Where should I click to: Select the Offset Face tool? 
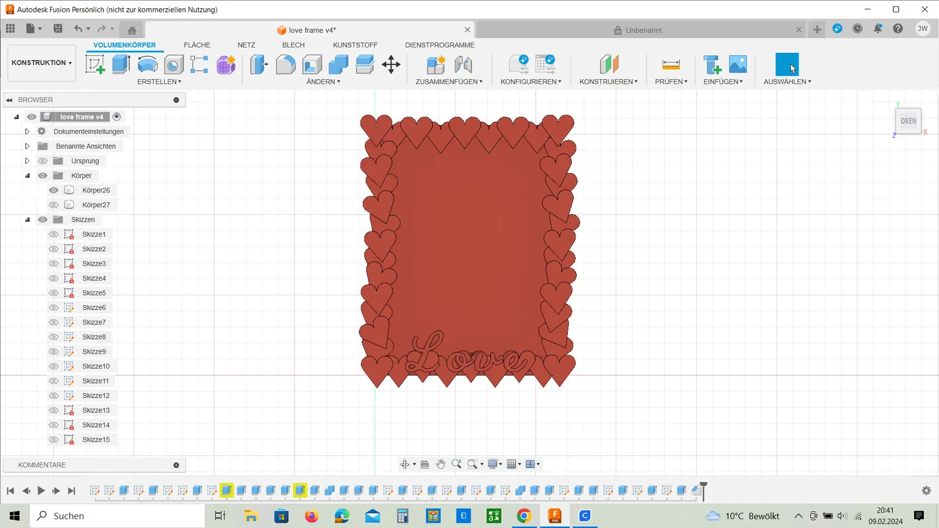point(364,64)
